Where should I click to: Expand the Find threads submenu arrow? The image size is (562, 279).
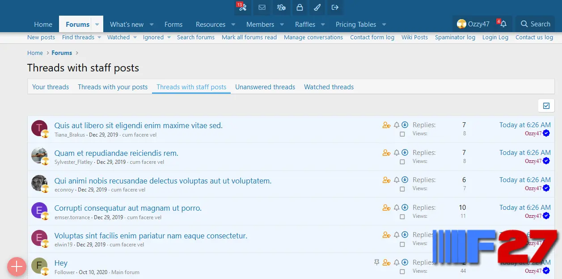click(98, 37)
